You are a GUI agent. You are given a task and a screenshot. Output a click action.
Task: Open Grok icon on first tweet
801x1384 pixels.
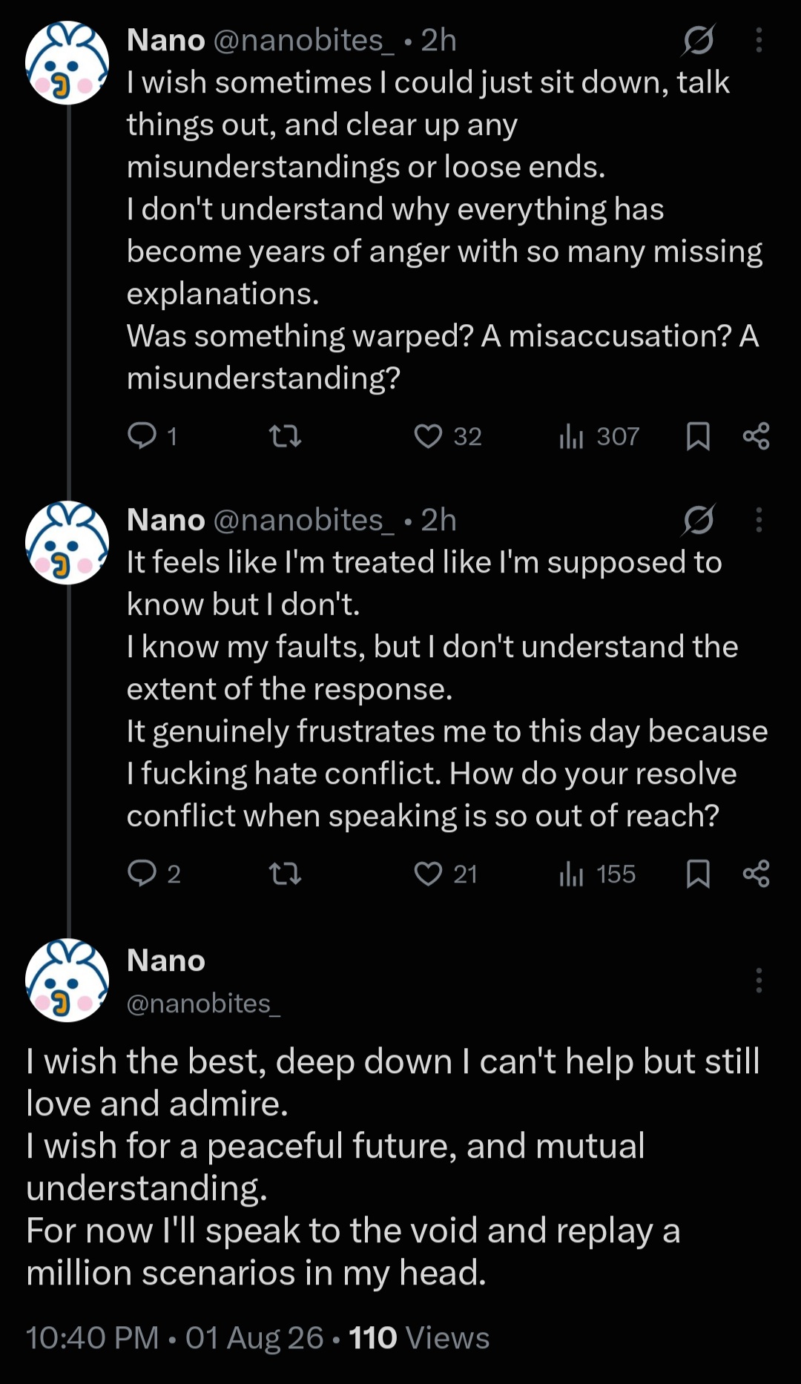pyautogui.click(x=698, y=40)
